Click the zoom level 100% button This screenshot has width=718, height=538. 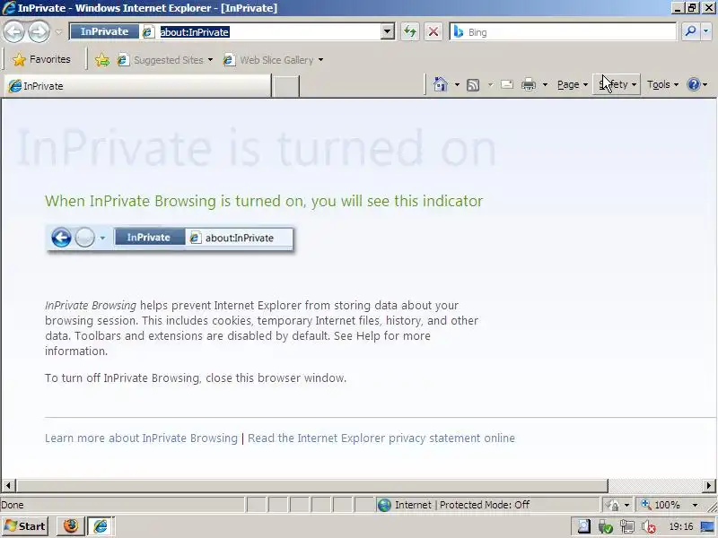pos(661,505)
